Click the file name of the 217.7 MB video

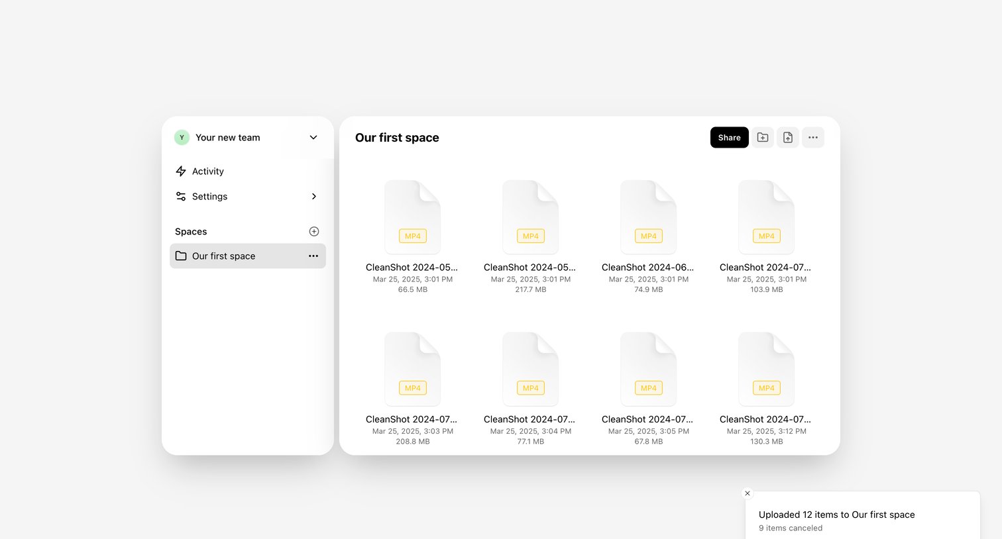click(529, 268)
